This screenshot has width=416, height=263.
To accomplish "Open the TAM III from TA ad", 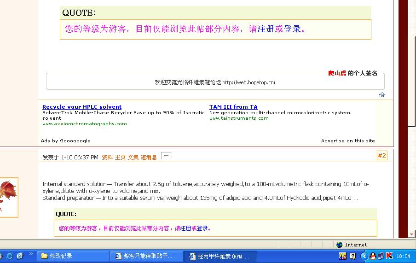I will click(233, 107).
